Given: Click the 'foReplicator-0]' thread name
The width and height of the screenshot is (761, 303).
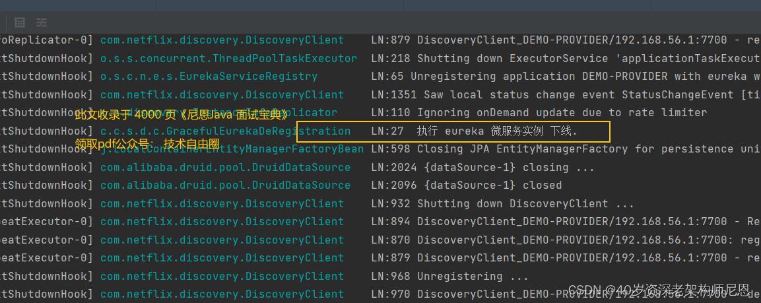Looking at the screenshot, I should pos(46,40).
